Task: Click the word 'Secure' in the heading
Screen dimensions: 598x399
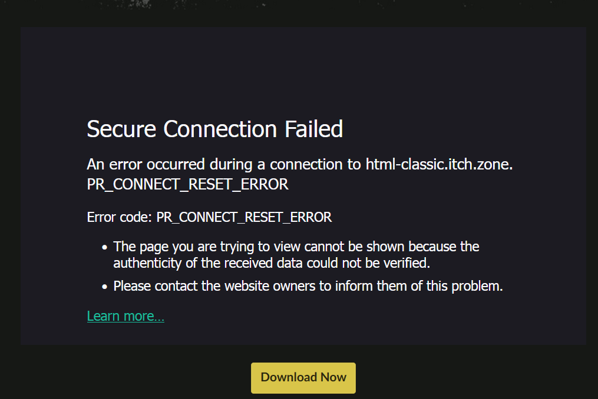Action: pos(122,129)
